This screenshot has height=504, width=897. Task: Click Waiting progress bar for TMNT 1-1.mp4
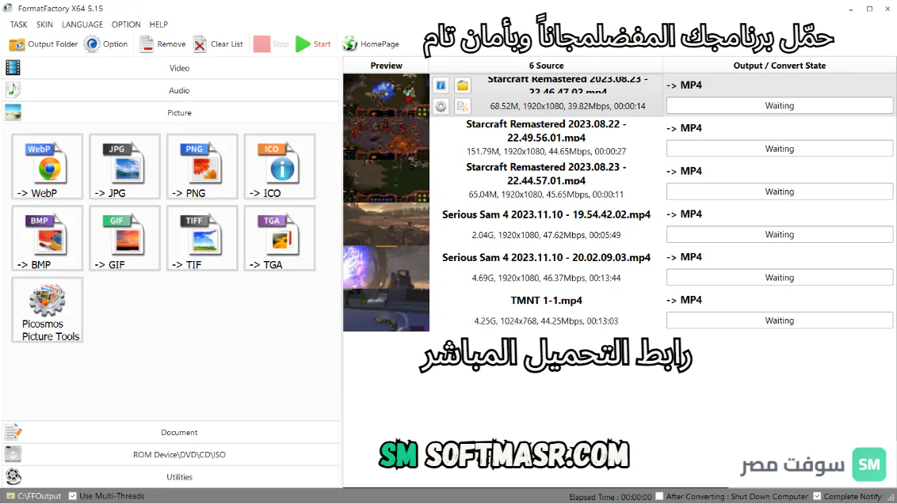(780, 320)
